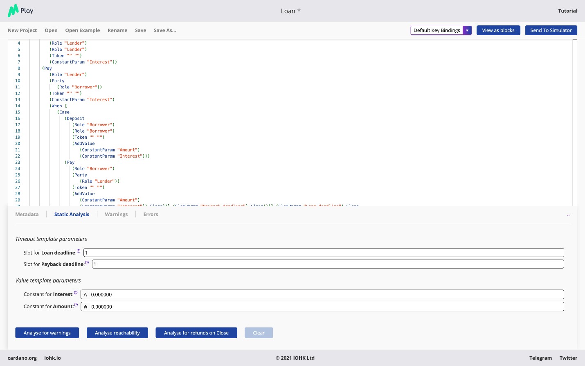Click Rename in the top menu
Screen dimensions: 585x366
[117, 30]
